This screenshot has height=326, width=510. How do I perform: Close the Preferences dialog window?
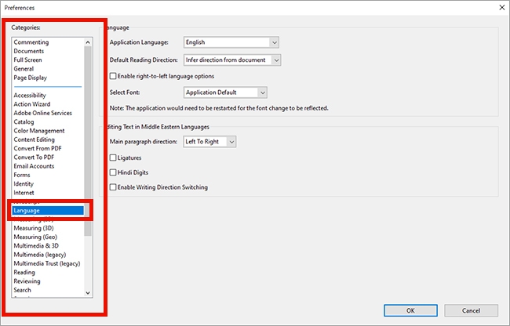501,6
